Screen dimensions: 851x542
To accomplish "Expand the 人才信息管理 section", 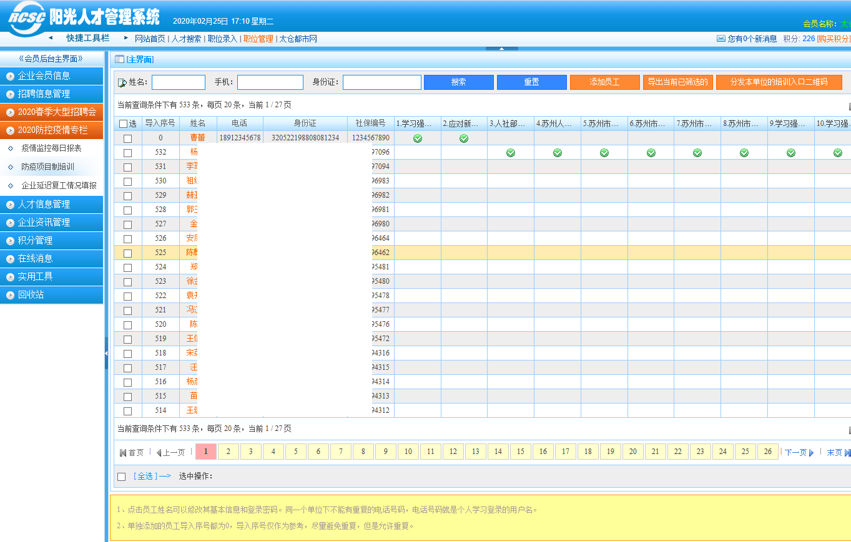I will pyautogui.click(x=51, y=204).
